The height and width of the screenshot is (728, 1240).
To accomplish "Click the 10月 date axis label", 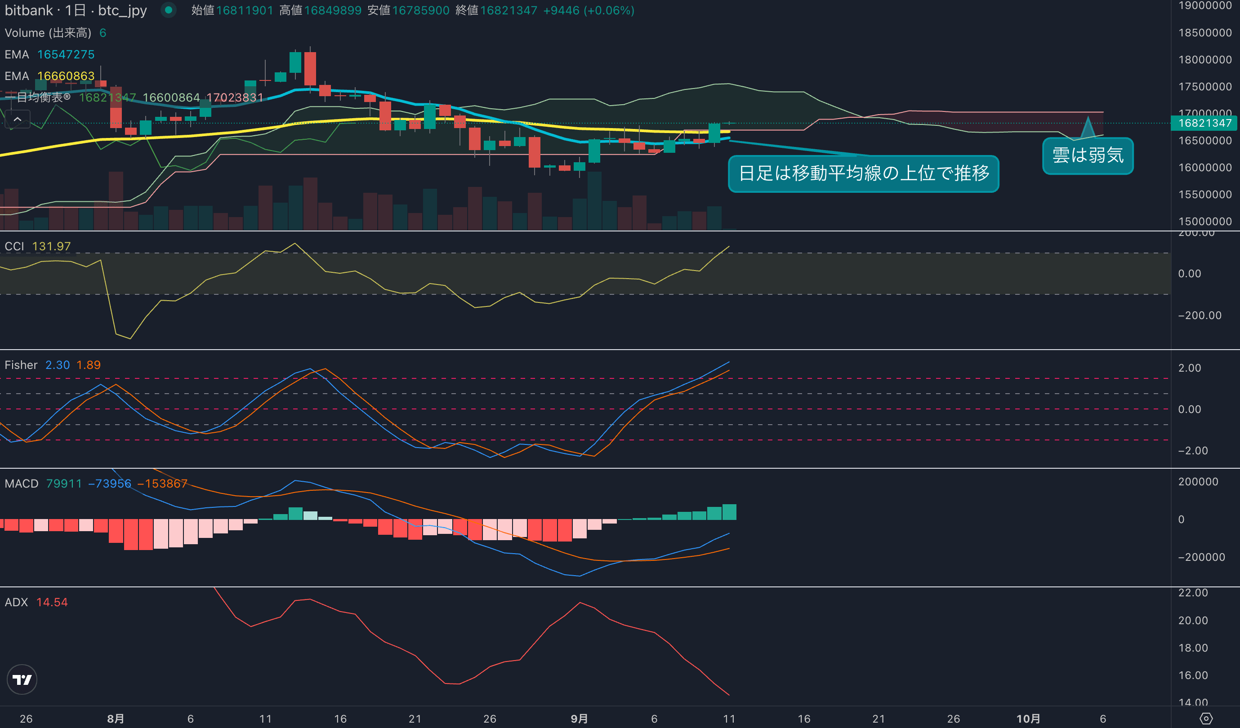I will 1028,719.
